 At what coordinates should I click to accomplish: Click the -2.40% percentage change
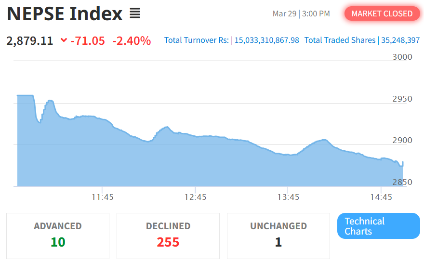coord(132,41)
